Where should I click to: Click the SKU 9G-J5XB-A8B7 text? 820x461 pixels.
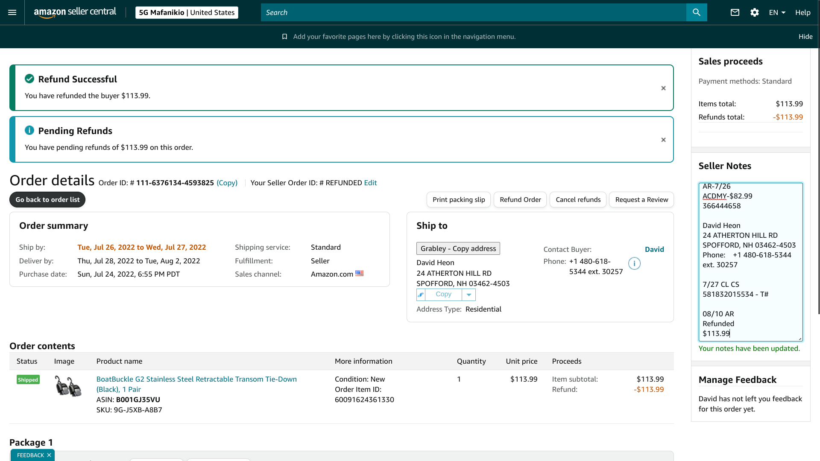coord(129,410)
